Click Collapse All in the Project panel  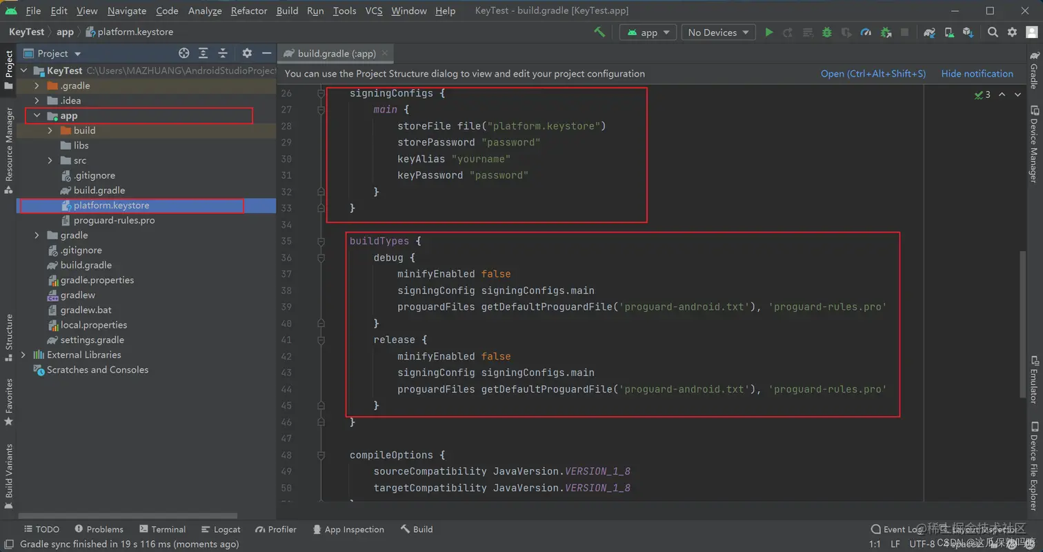tap(223, 53)
